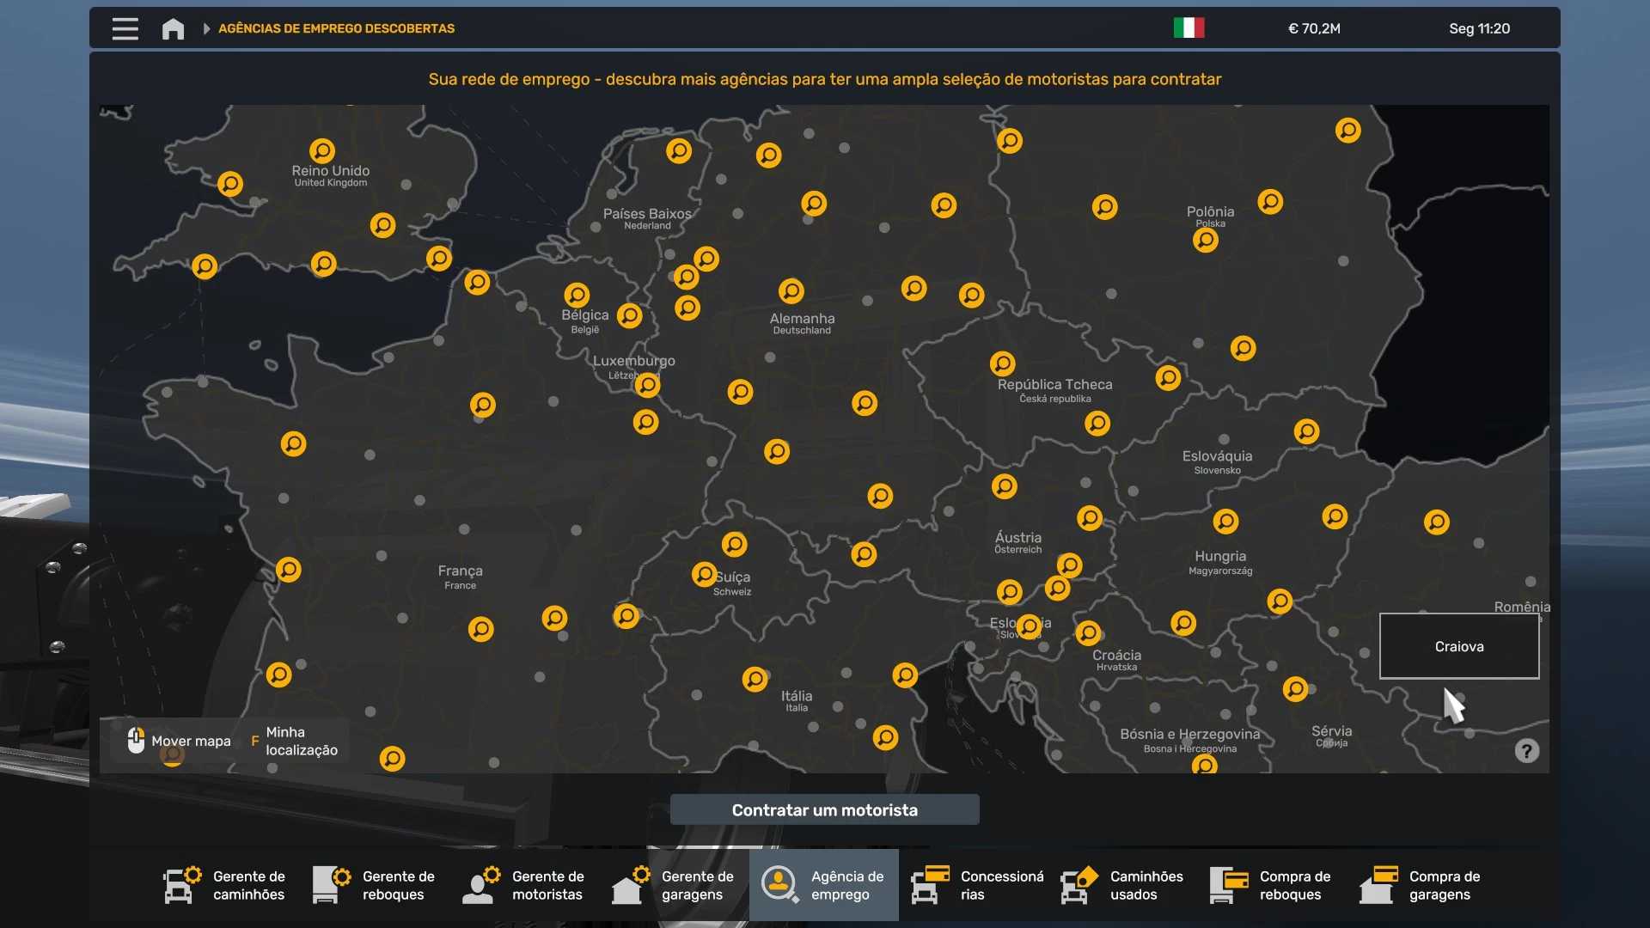Click Contratar um motorista button
The height and width of the screenshot is (928, 1650).
(x=824, y=809)
